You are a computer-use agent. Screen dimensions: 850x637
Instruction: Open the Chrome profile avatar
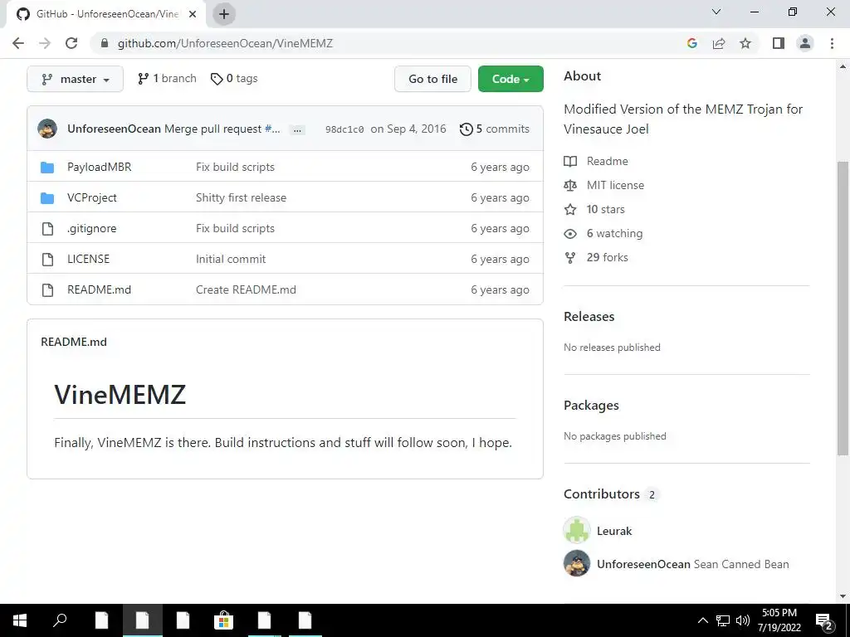click(x=805, y=43)
